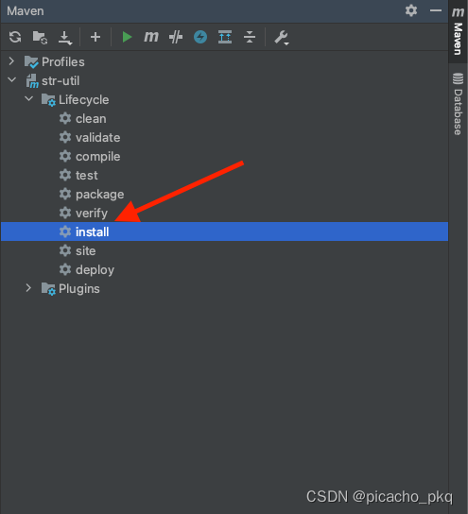Collapse all tree nodes icon

click(x=250, y=37)
